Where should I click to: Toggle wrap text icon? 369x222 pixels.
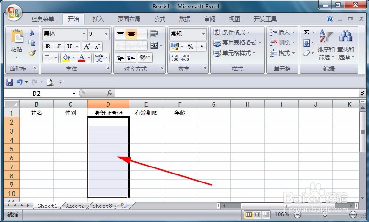[154, 34]
